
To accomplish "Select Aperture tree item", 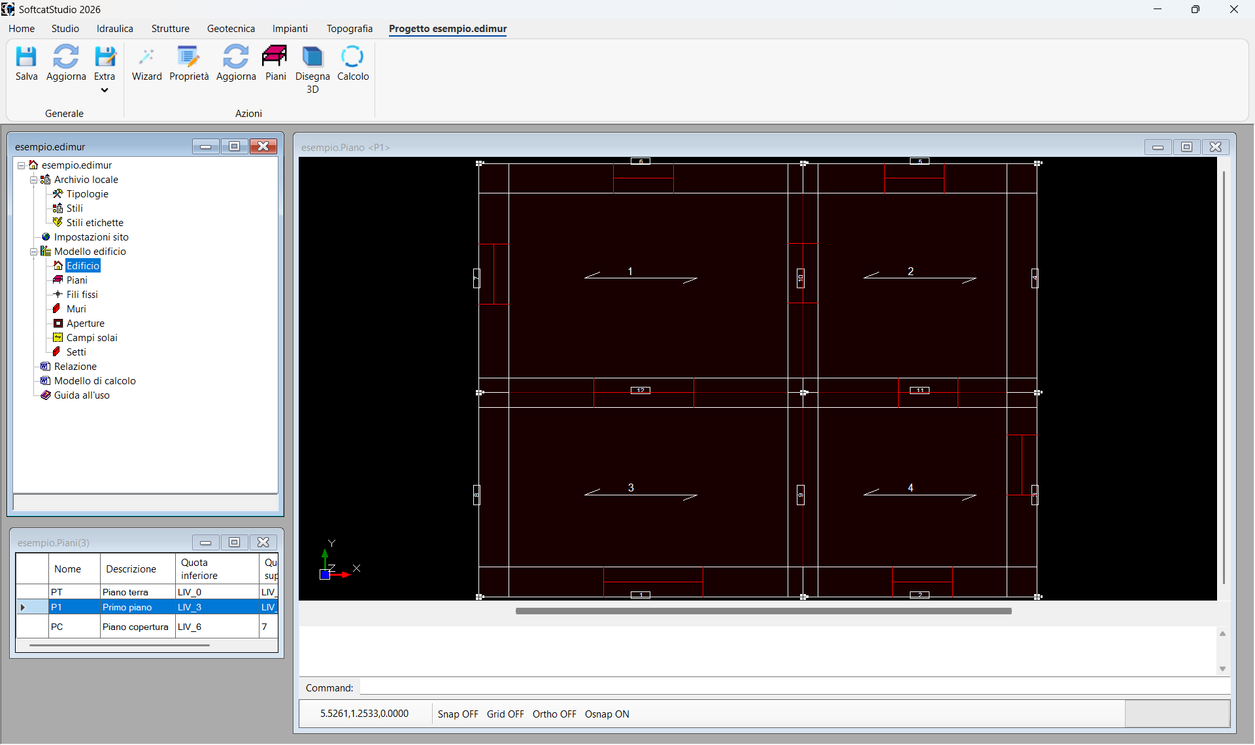I will [85, 323].
